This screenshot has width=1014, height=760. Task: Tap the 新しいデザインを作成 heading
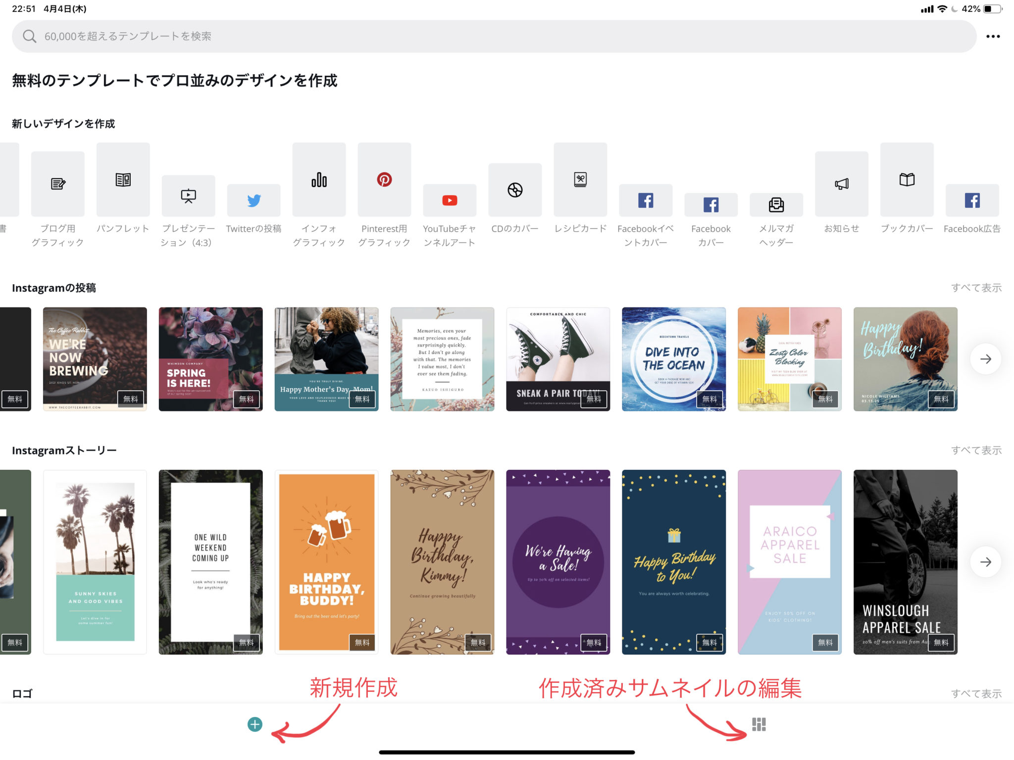point(63,124)
